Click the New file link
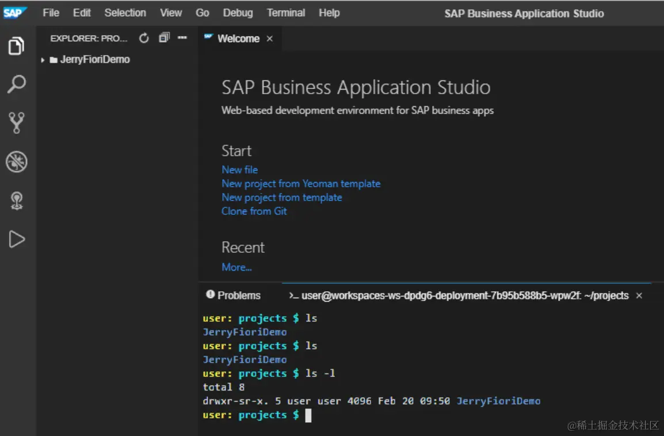The height and width of the screenshot is (436, 664). (240, 169)
